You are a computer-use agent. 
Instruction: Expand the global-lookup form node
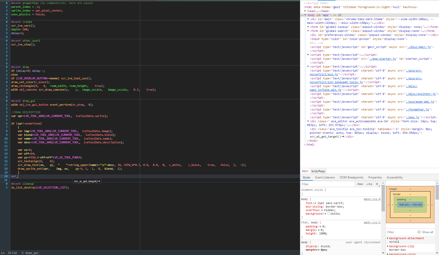click(x=308, y=27)
